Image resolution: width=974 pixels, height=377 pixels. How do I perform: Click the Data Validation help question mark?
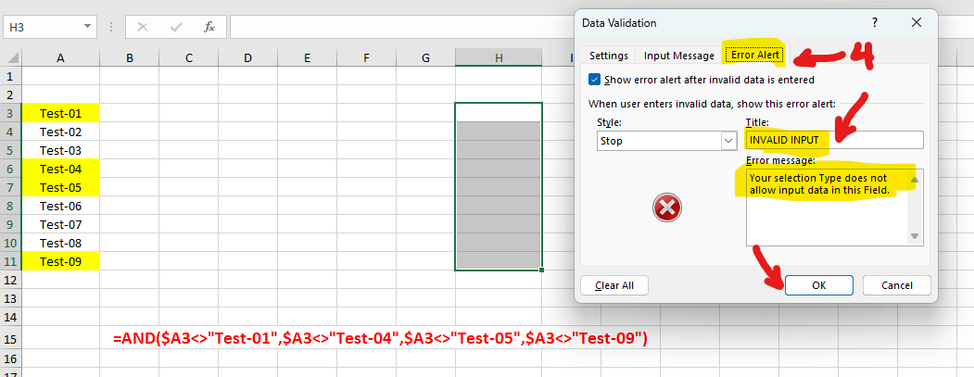coord(875,23)
